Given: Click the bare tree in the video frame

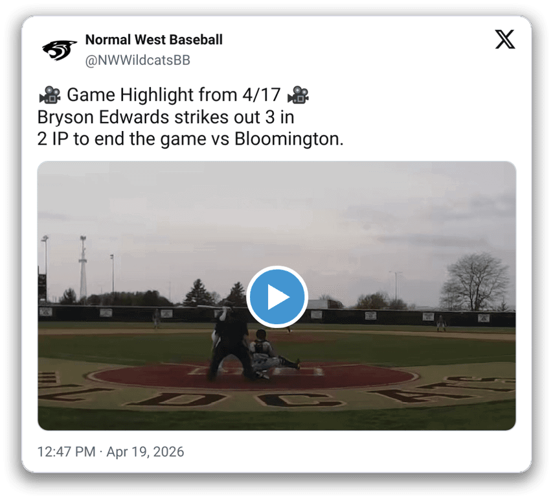Looking at the screenshot, I should 475,282.
